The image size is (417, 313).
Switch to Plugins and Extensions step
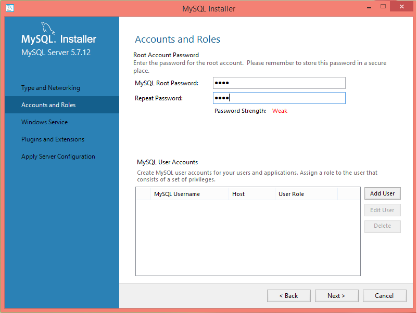coord(53,139)
